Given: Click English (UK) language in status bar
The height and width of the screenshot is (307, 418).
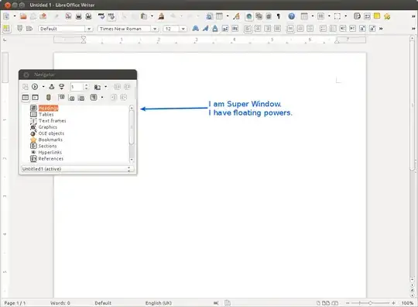Looking at the screenshot, I should 159,303.
